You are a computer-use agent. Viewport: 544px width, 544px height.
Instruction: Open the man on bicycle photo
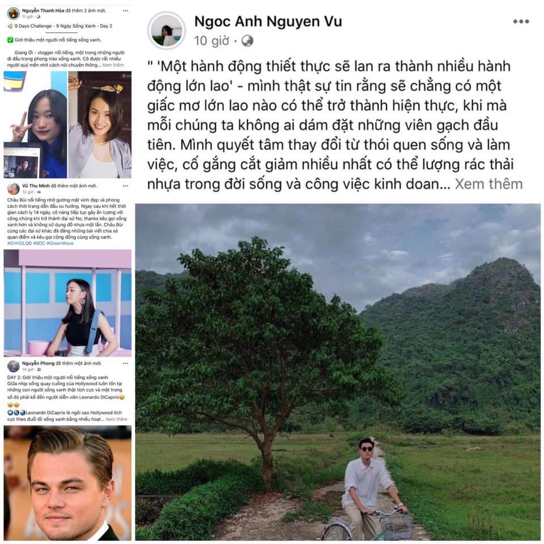[x=338, y=372]
